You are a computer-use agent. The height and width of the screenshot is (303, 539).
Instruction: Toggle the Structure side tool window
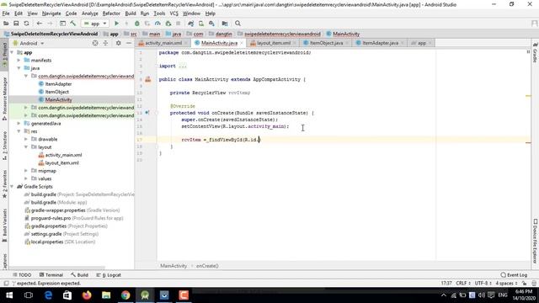coord(4,146)
